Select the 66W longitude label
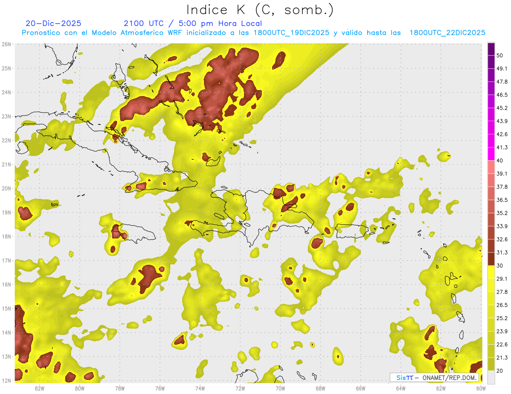Viewport: 511px width, 394px height. (x=361, y=388)
